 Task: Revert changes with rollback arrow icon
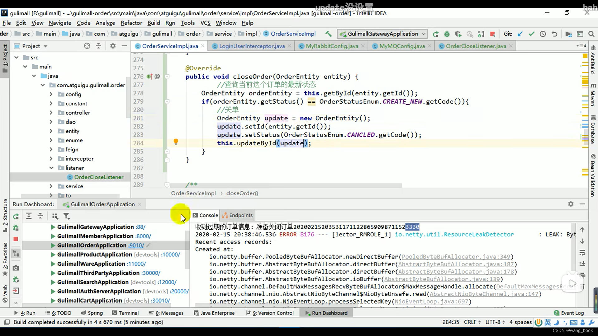pos(554,34)
